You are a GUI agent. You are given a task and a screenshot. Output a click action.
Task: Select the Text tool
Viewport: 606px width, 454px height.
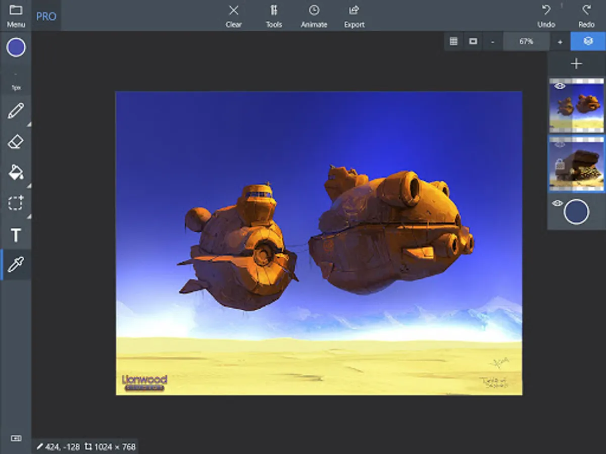click(16, 235)
